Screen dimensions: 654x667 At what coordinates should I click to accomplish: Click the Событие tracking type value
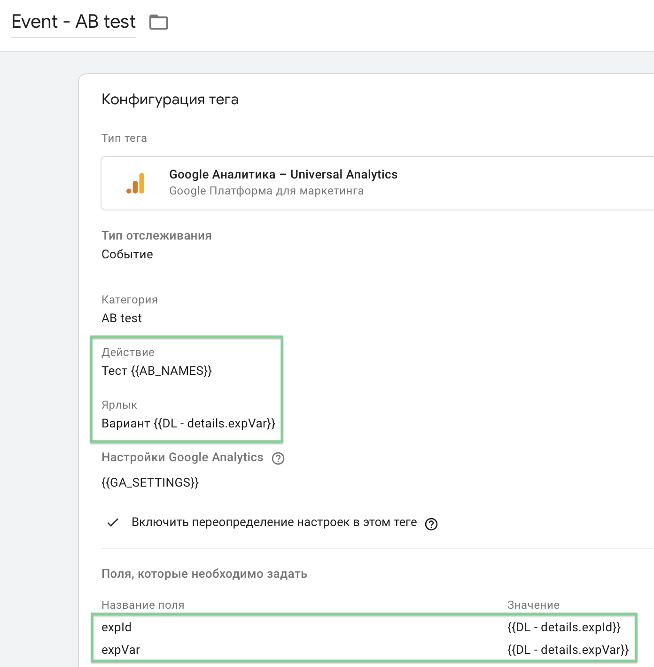pos(127,255)
